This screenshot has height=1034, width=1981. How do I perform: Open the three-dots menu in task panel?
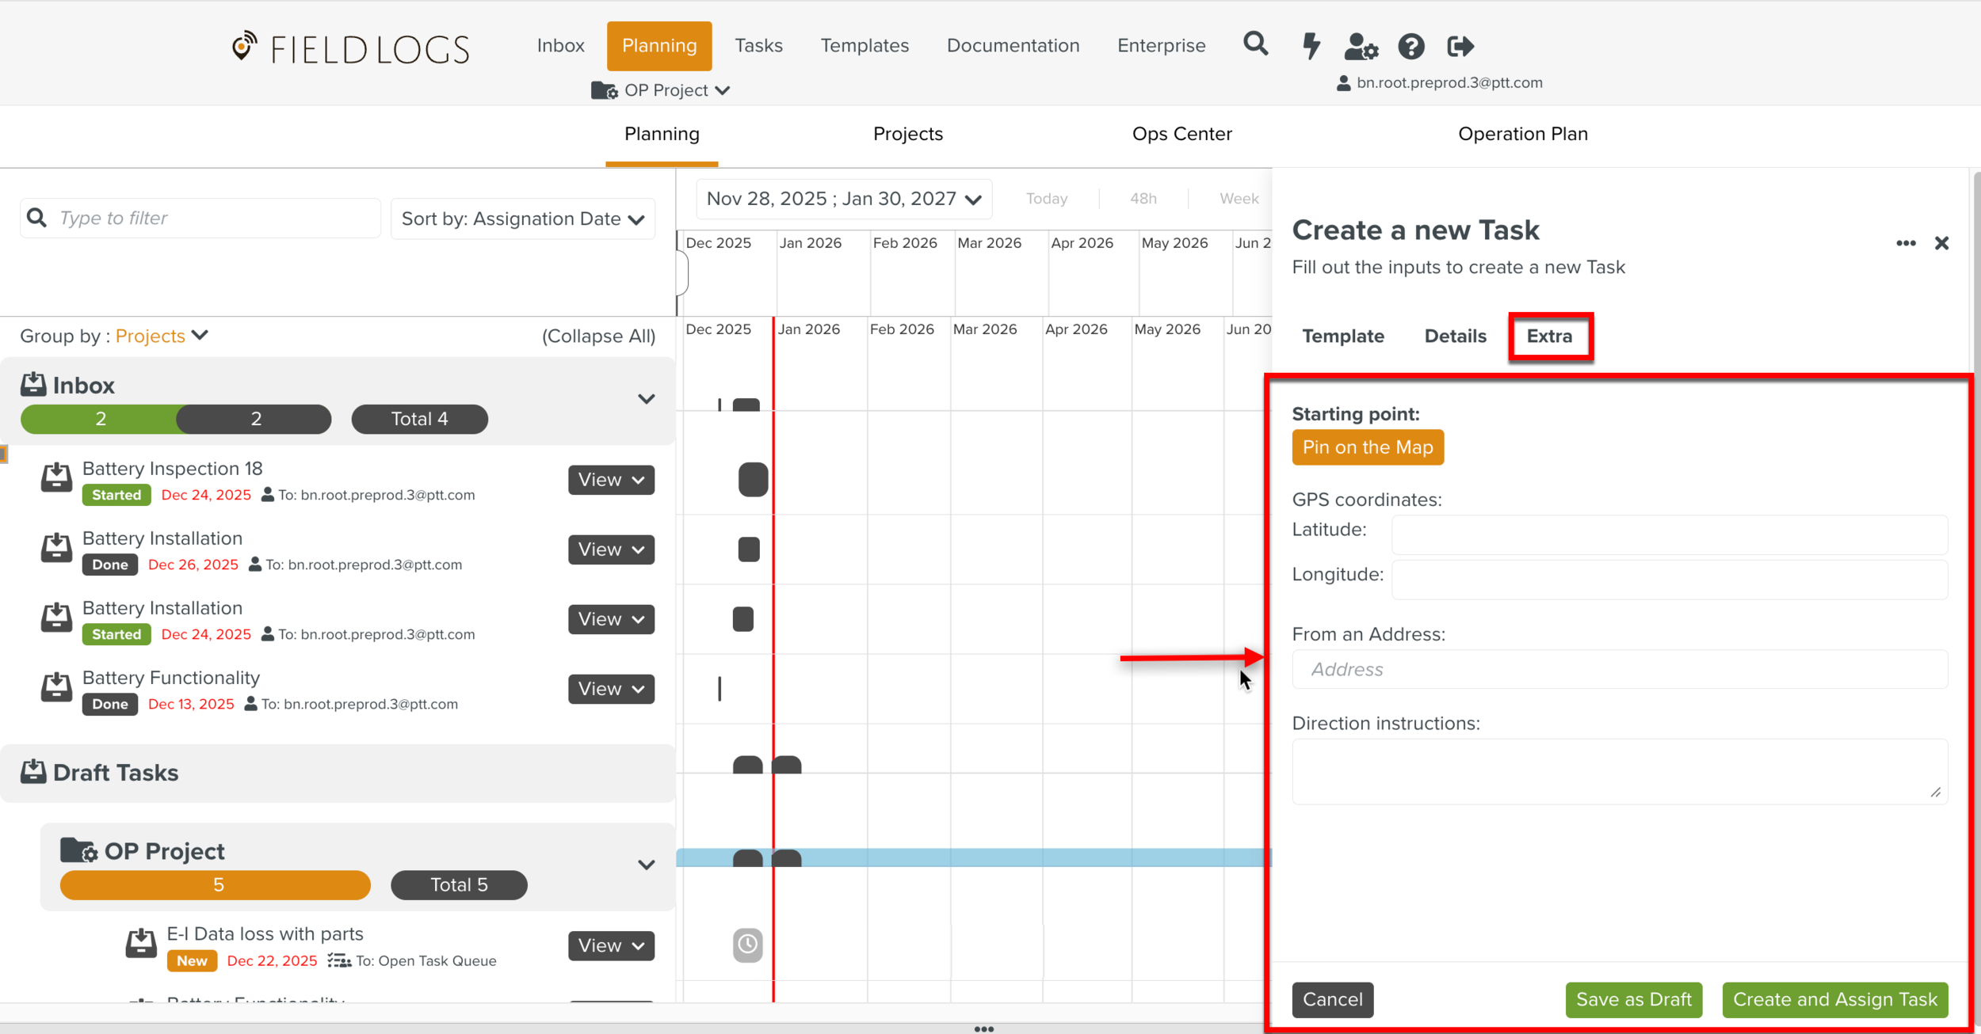coord(1906,243)
